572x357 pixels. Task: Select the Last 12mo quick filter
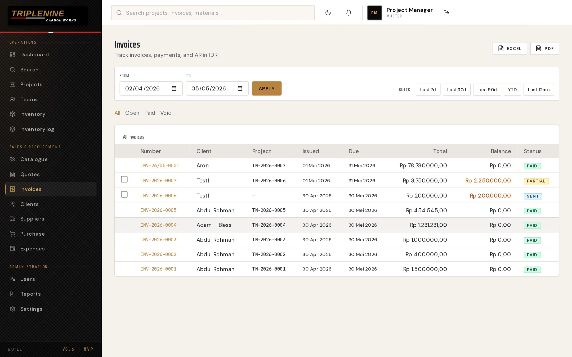(539, 90)
